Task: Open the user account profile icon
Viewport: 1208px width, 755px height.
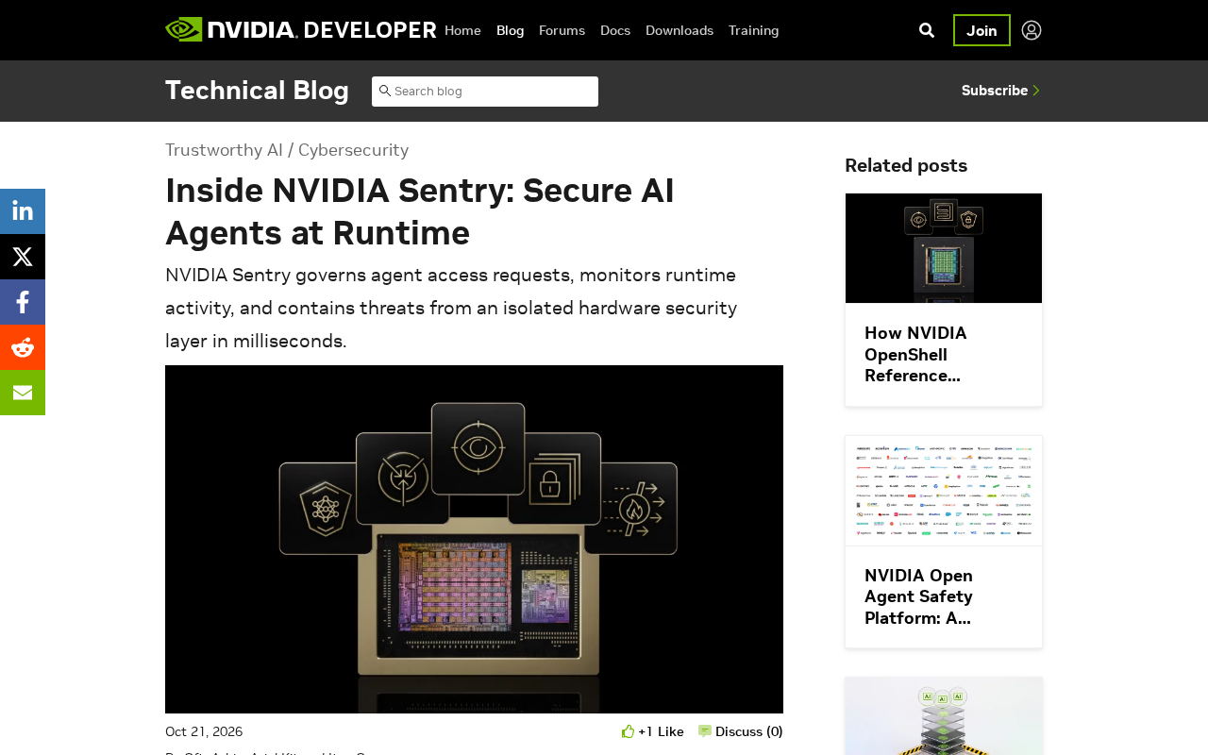Action: pyautogui.click(x=1032, y=30)
